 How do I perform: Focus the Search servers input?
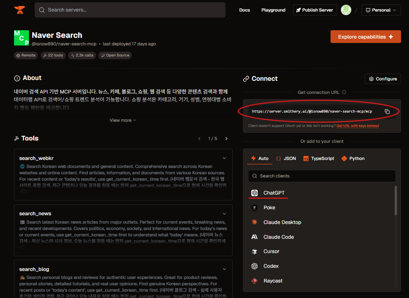[130, 10]
